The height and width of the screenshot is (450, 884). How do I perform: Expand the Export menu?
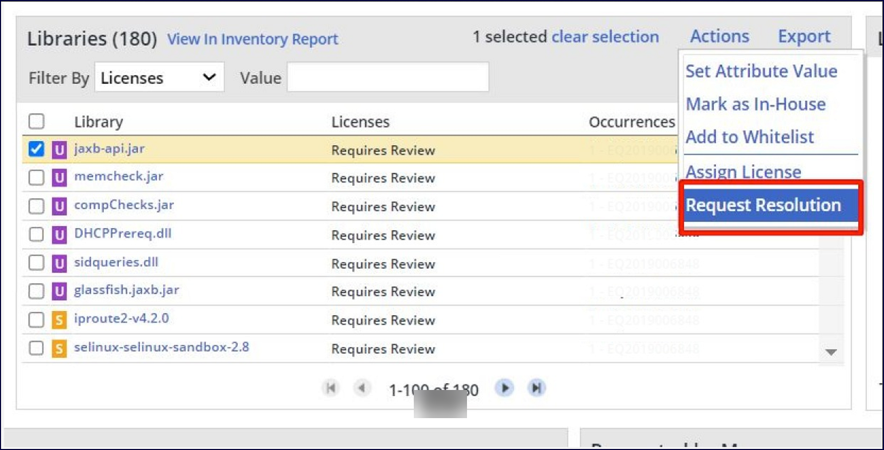804,36
